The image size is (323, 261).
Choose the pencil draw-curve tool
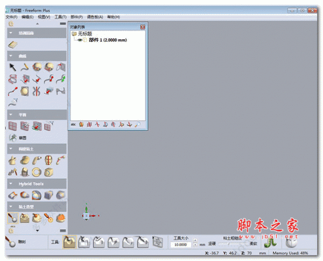[x=25, y=67]
